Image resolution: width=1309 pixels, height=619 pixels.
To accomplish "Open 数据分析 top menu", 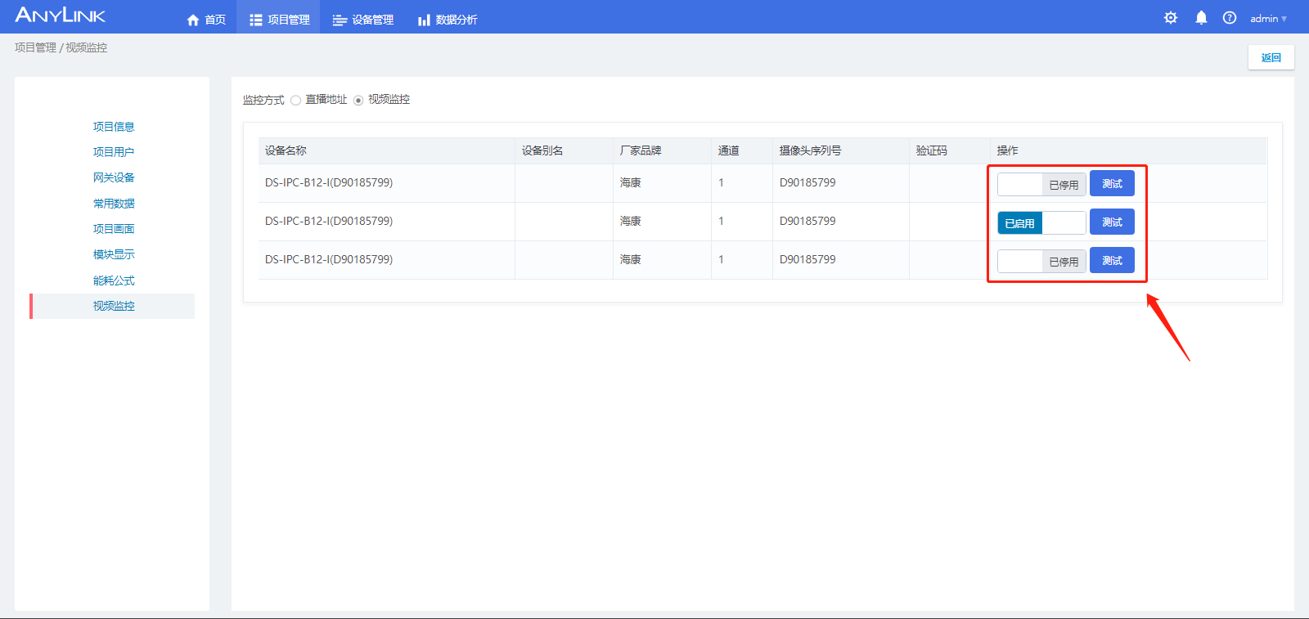I will pyautogui.click(x=448, y=20).
